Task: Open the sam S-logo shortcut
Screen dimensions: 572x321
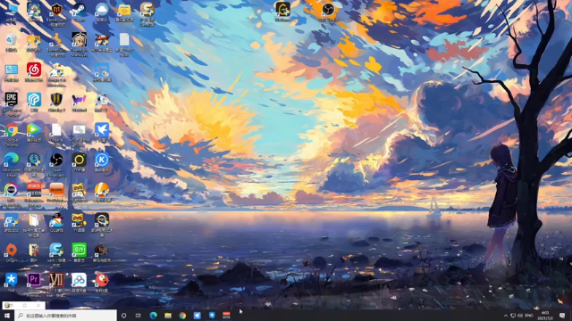Action: 56,255
